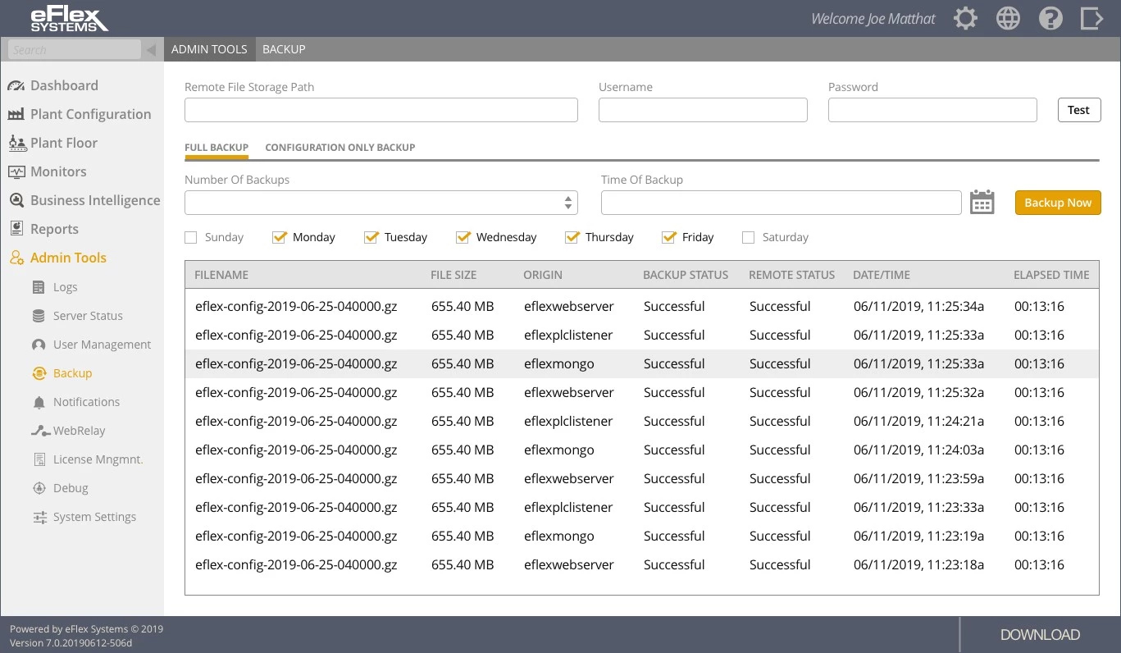Switch to Configuration Only Backup tab
Image resolution: width=1121 pixels, height=653 pixels.
[x=339, y=148]
